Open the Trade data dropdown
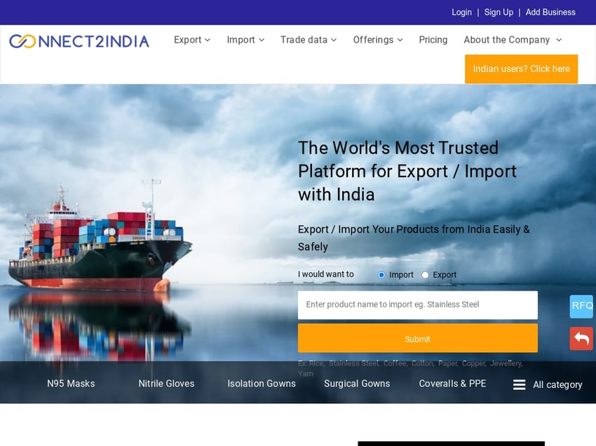 coord(309,40)
